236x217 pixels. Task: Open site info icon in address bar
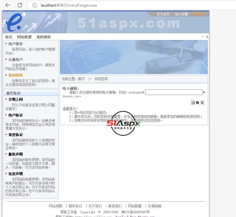tap(35, 6)
